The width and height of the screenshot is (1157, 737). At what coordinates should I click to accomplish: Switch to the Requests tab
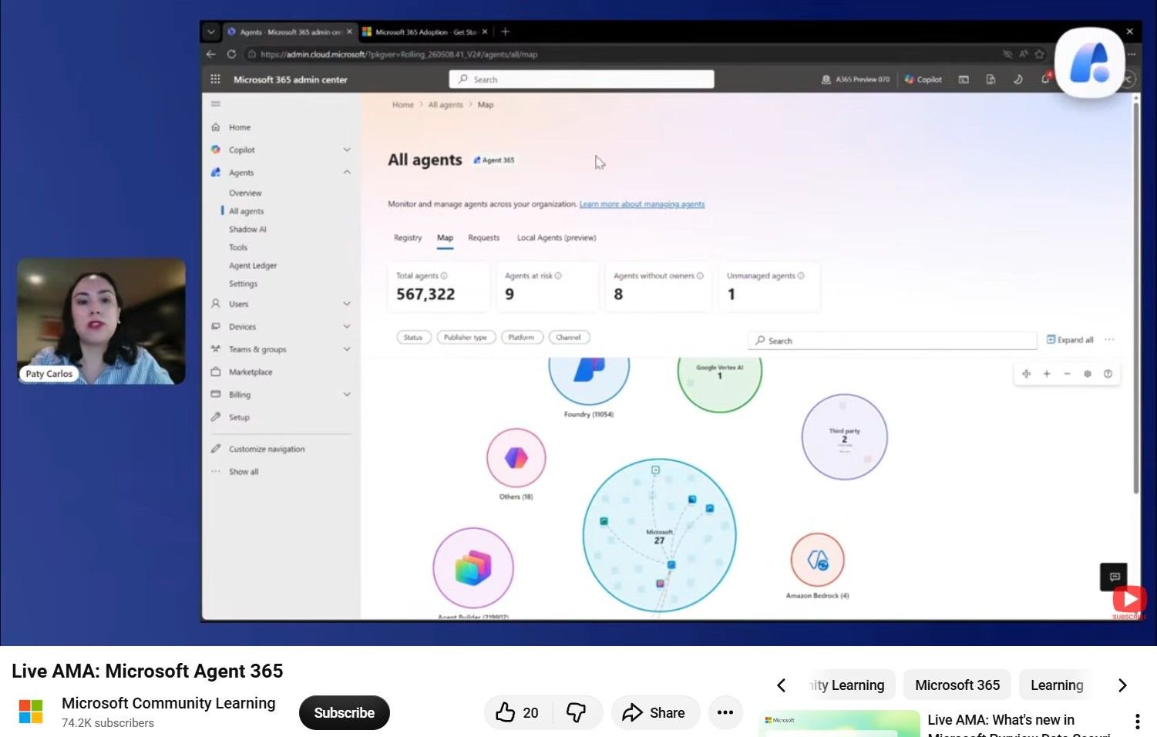[484, 237]
